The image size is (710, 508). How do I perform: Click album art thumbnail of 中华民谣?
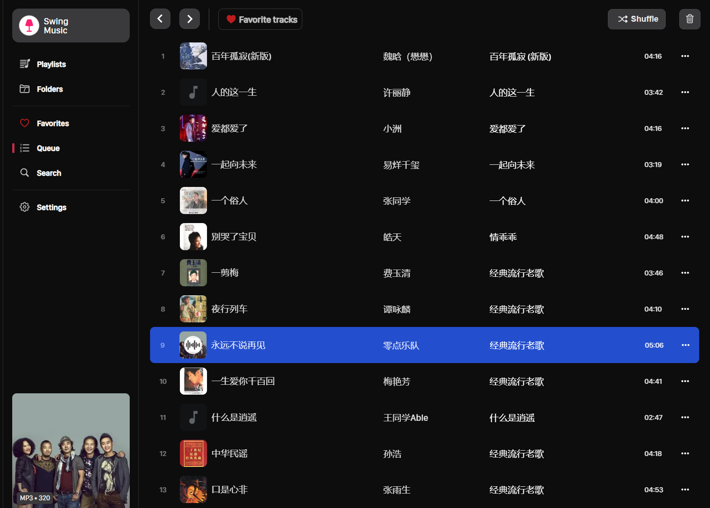tap(193, 453)
